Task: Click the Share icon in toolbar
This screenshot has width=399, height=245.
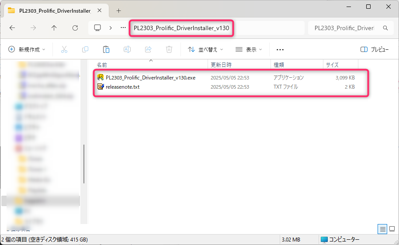Action: click(148, 49)
